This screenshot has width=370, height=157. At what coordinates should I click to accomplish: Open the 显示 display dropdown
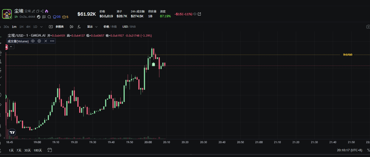pos(92,27)
